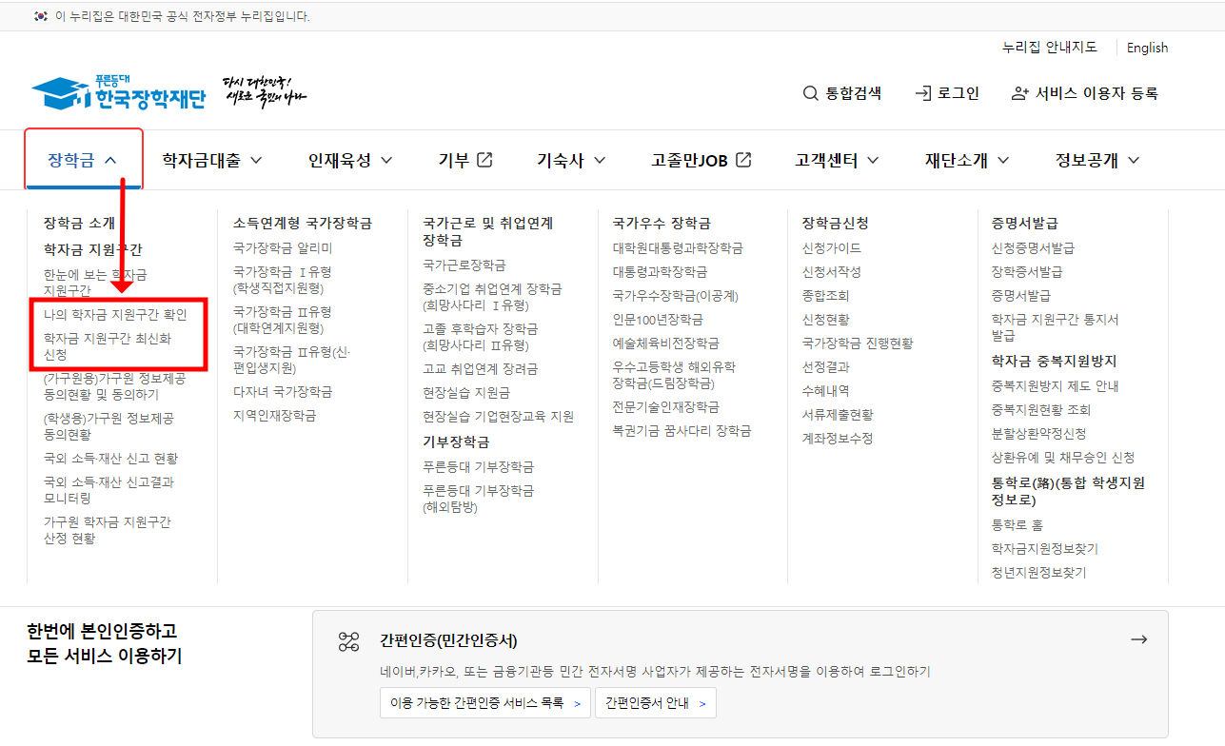Viewport: 1225px width, 746px height.
Task: Click the 서비스 이용자 등록 person icon
Action: (x=1018, y=93)
